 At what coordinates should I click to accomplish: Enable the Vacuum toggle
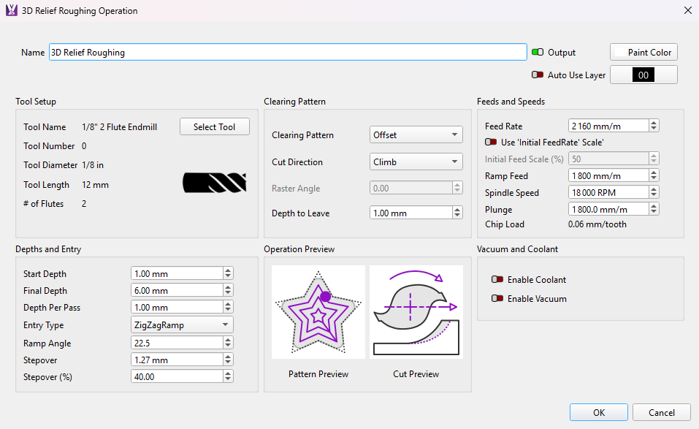(x=497, y=299)
